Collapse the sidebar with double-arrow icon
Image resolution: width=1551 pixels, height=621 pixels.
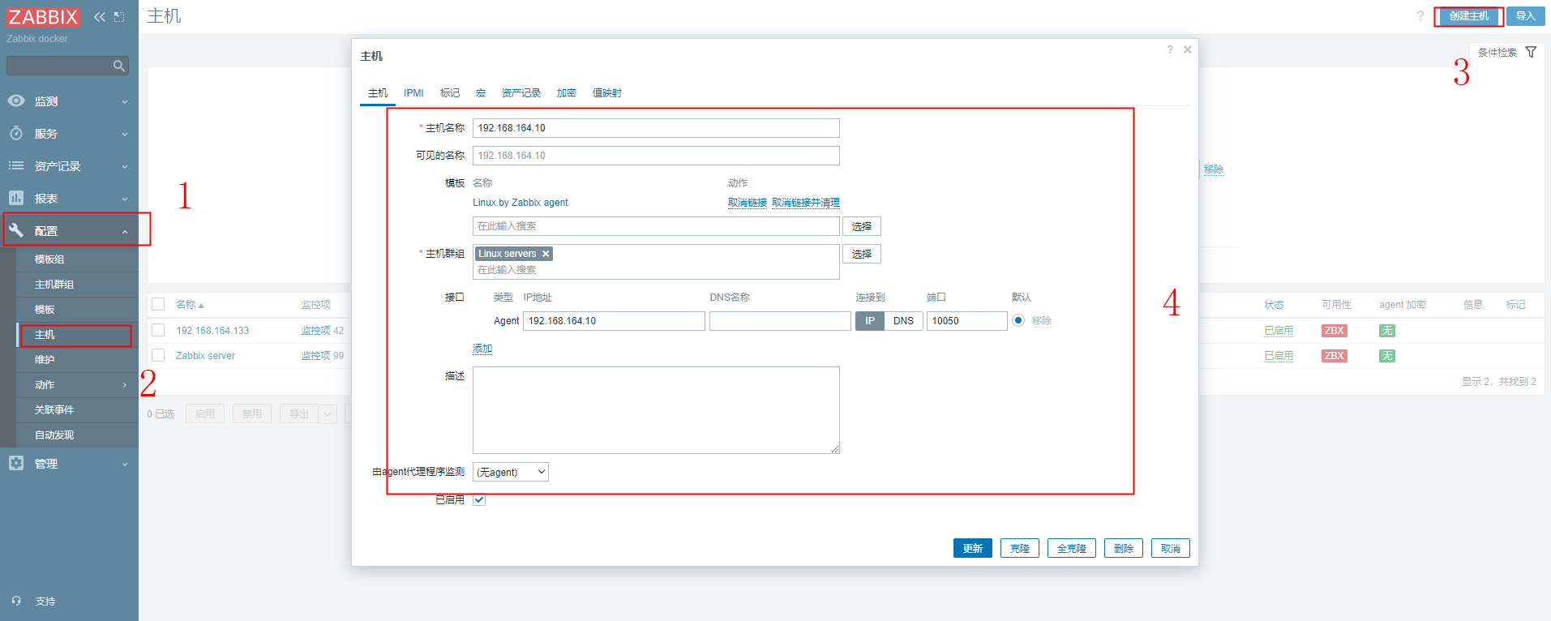coord(100,17)
